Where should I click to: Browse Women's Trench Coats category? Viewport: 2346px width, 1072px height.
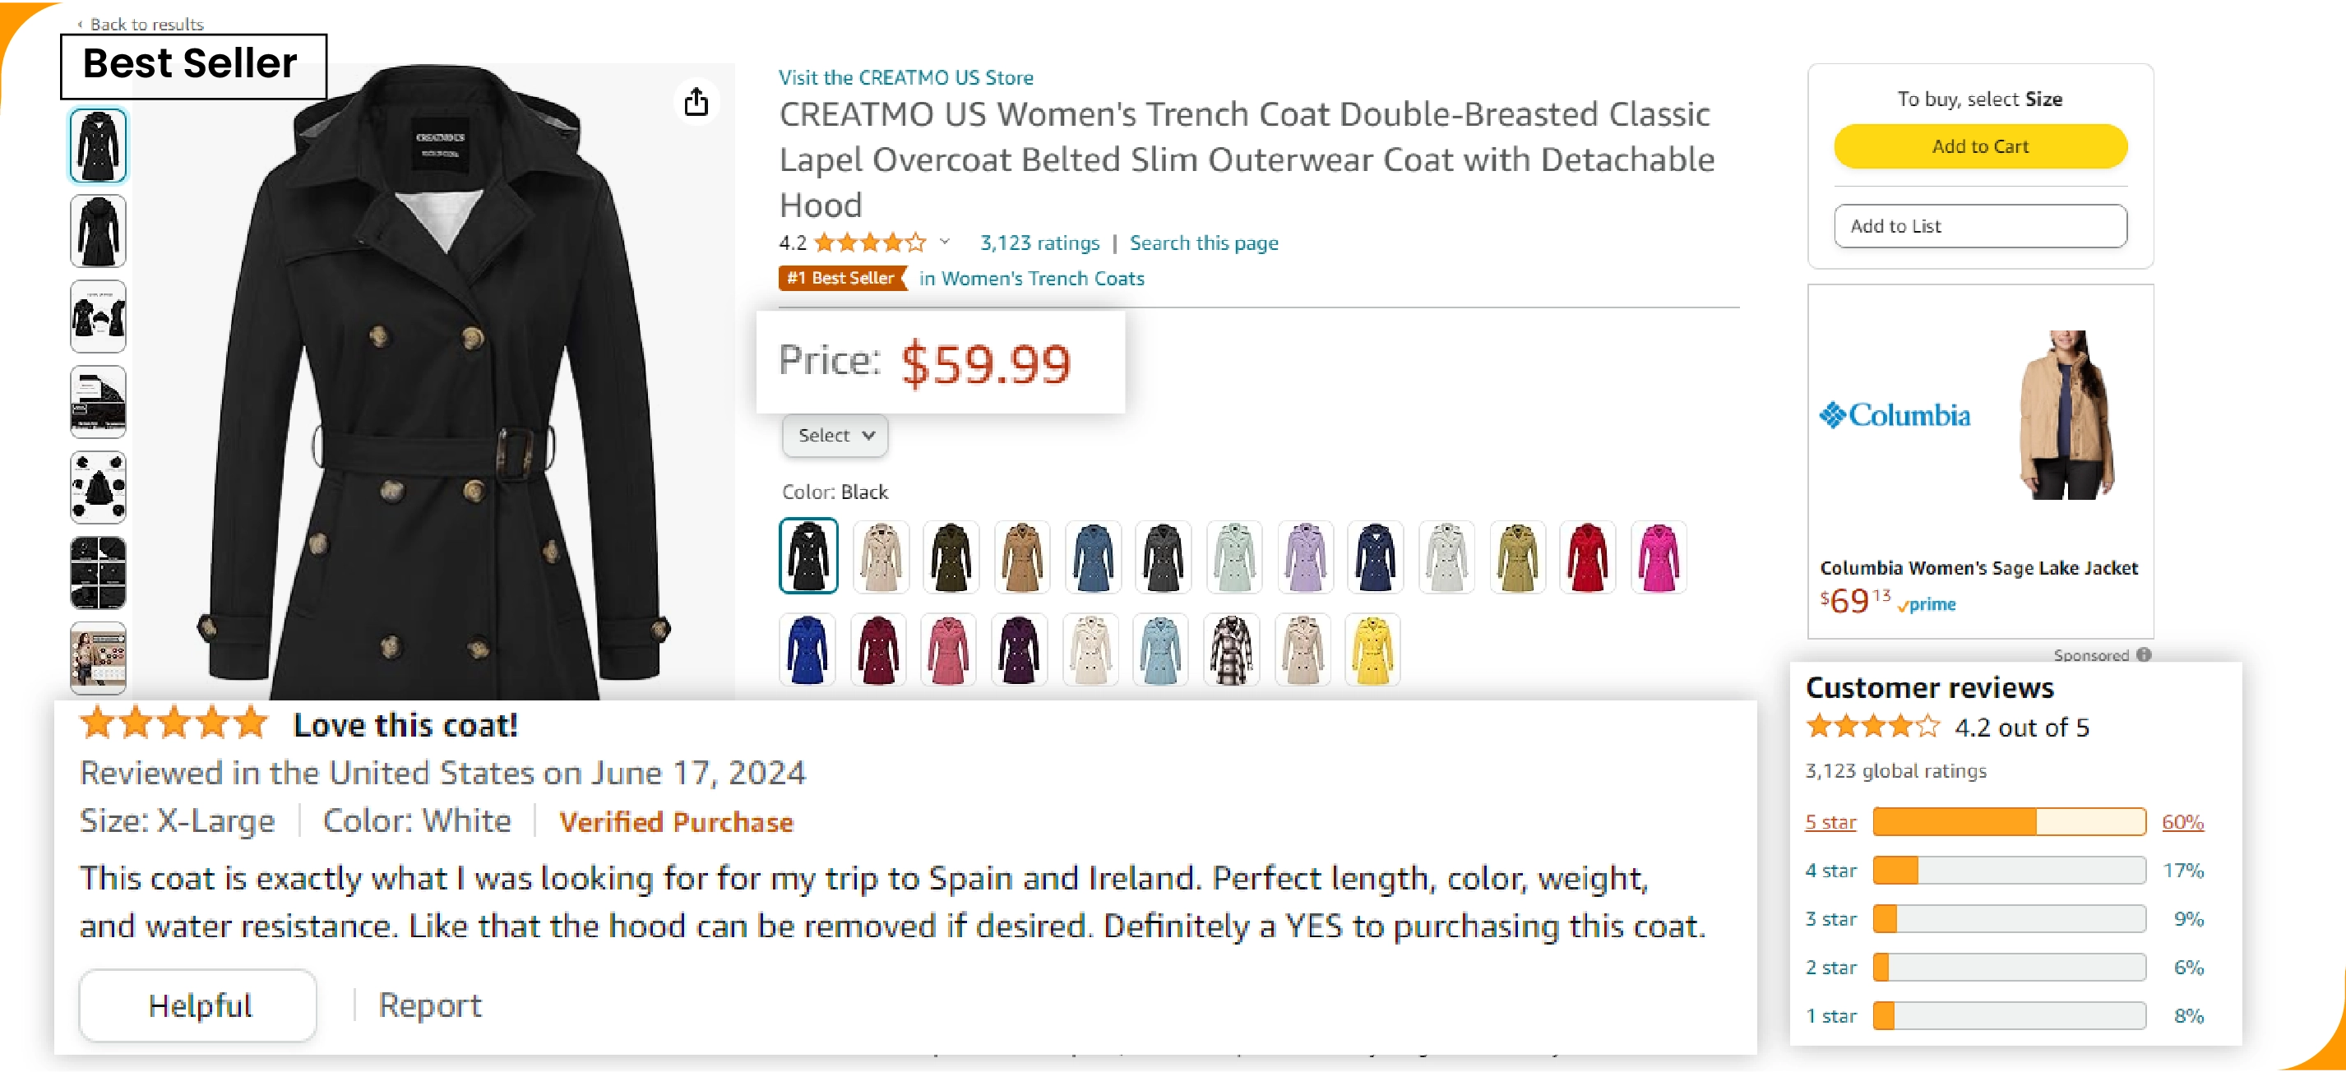pyautogui.click(x=1031, y=279)
